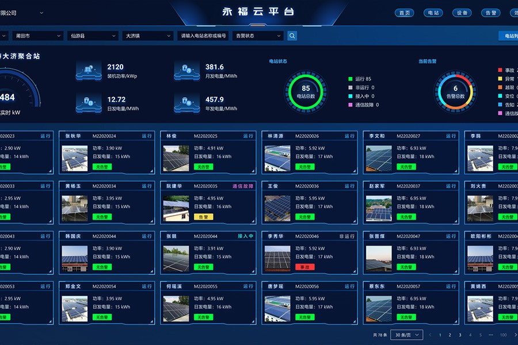Open the 30条/页 page size dropdown
This screenshot has width=518, height=345.
point(406,335)
